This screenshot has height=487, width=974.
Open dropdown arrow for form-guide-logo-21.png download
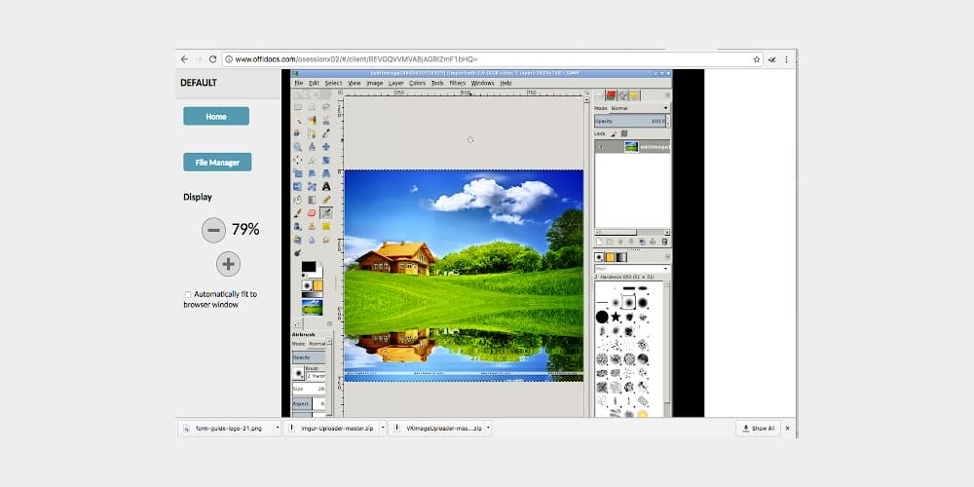(x=277, y=428)
